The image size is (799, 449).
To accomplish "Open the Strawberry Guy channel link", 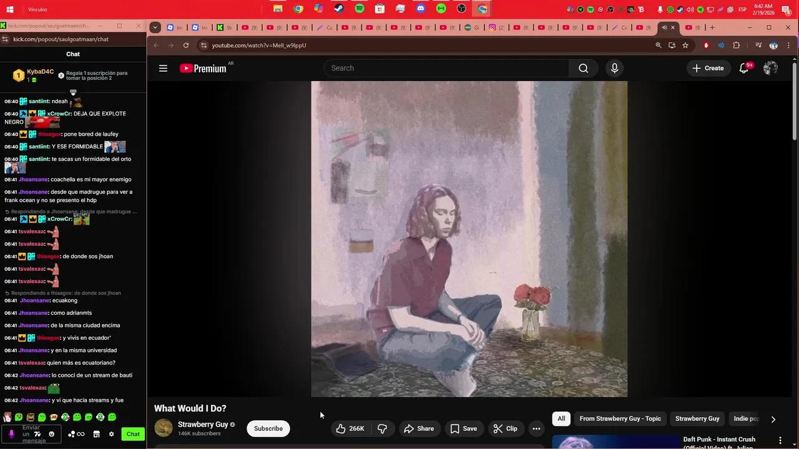I will tap(203, 424).
